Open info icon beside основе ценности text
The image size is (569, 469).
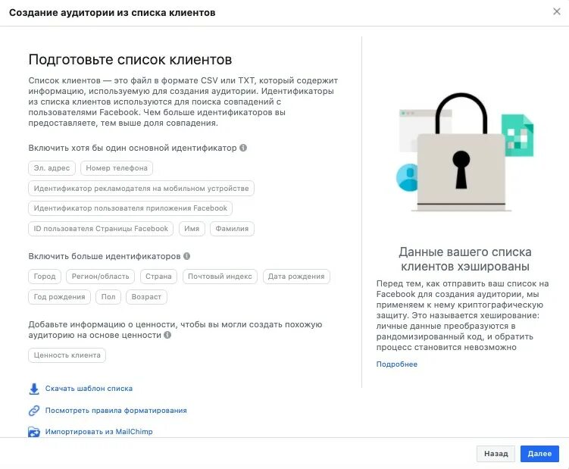(167, 335)
